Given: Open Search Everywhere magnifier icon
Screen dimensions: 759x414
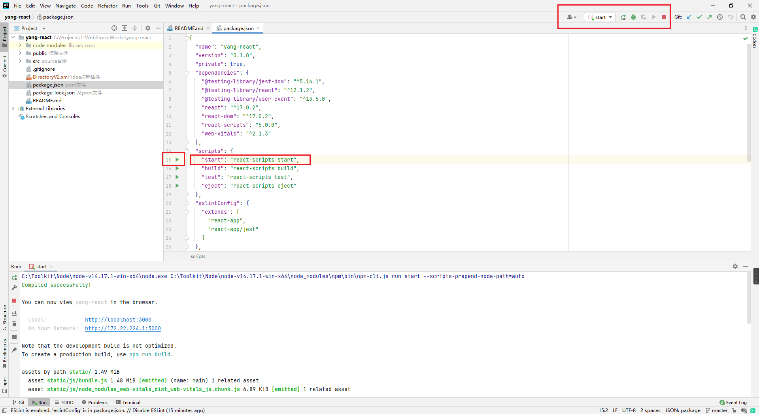Looking at the screenshot, I should [743, 17].
